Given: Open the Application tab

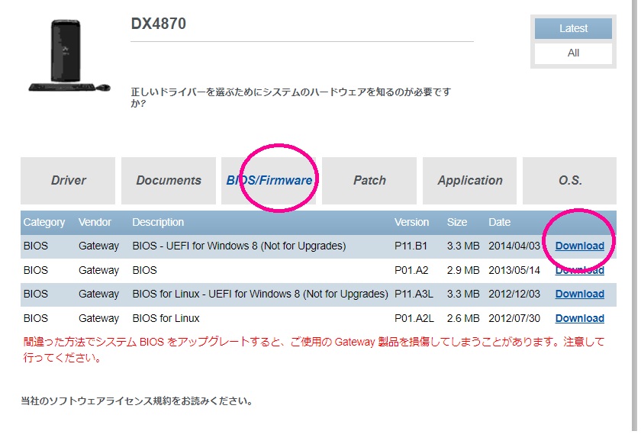Looking at the screenshot, I should click(470, 180).
